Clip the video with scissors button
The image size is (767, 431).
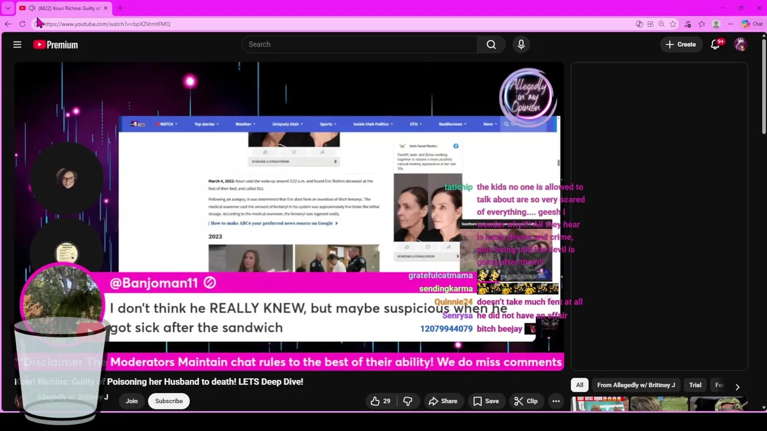(526, 401)
